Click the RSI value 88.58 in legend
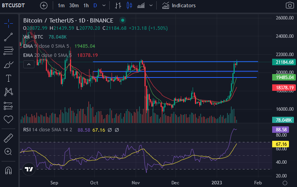The image size is (297, 187). (84, 130)
